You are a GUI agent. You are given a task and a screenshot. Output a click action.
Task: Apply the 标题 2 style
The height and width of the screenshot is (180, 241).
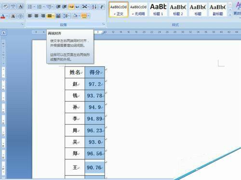pyautogui.click(x=178, y=10)
